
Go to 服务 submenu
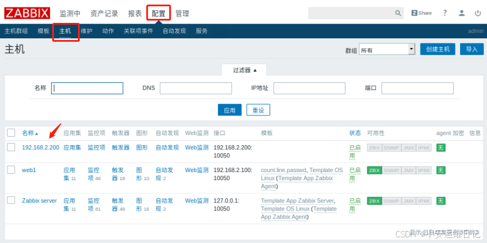(201, 31)
